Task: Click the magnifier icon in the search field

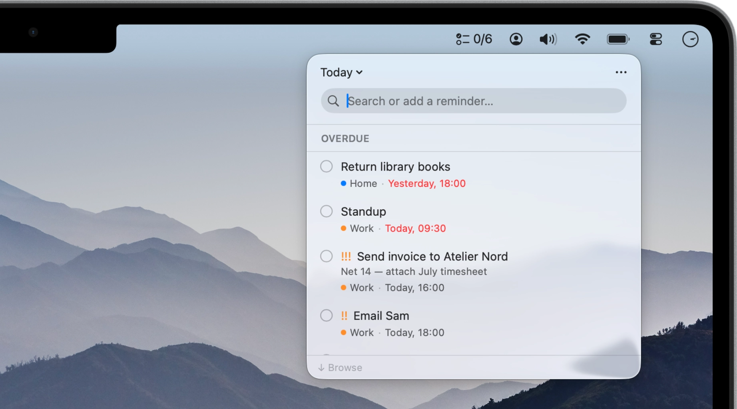Action: coord(333,101)
